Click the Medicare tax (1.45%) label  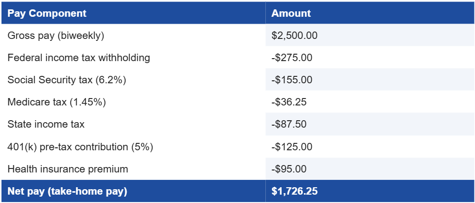[x=57, y=102]
